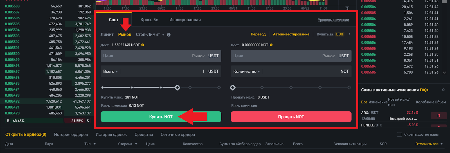Collapse the Самые активные изменения panel
Screen dimensions: 450x153
(x=443, y=90)
